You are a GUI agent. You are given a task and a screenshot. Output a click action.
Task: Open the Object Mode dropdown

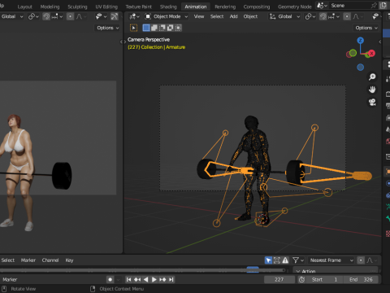point(167,16)
